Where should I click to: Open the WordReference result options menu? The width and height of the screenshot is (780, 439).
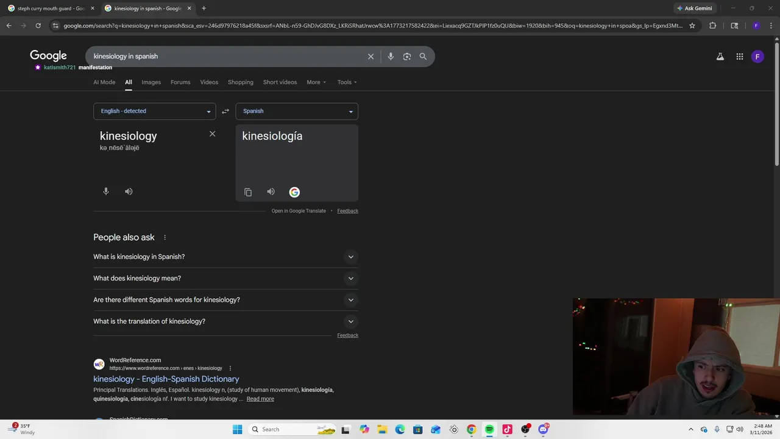coord(230,368)
